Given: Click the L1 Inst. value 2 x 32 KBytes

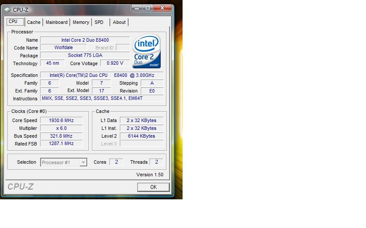Looking at the screenshot, I should [142, 128].
